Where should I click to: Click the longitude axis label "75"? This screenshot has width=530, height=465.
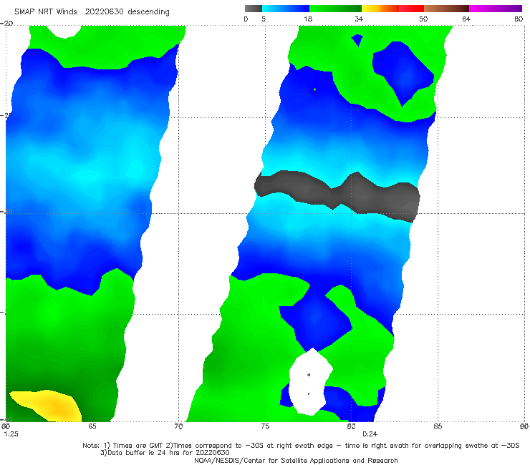[x=265, y=426]
